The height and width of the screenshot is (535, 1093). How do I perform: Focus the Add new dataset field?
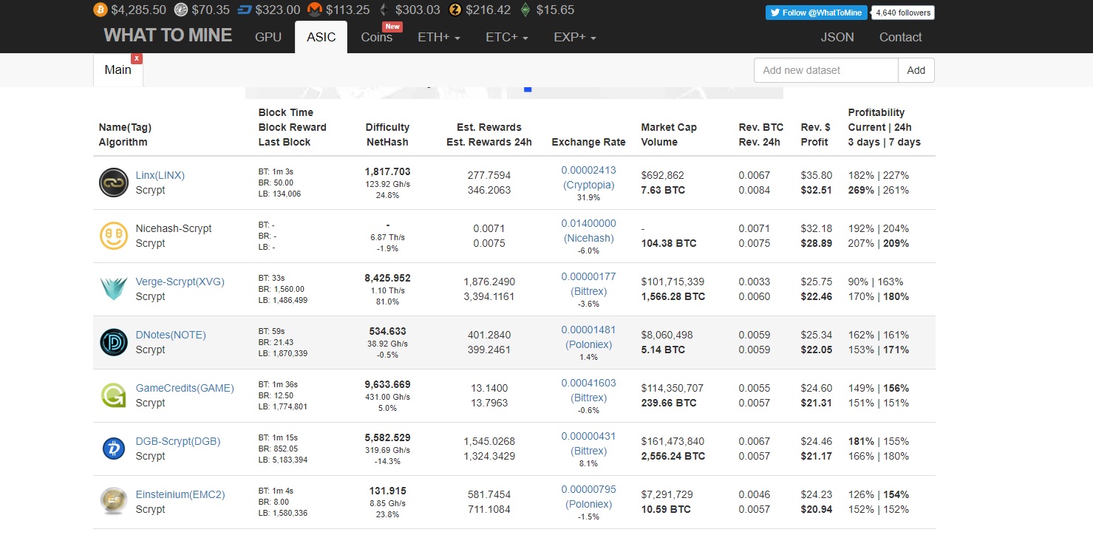pyautogui.click(x=826, y=70)
